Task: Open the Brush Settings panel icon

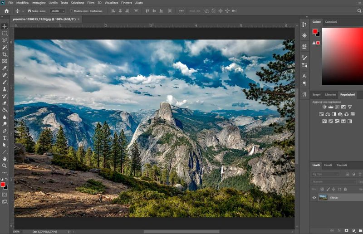Action: 304,58
